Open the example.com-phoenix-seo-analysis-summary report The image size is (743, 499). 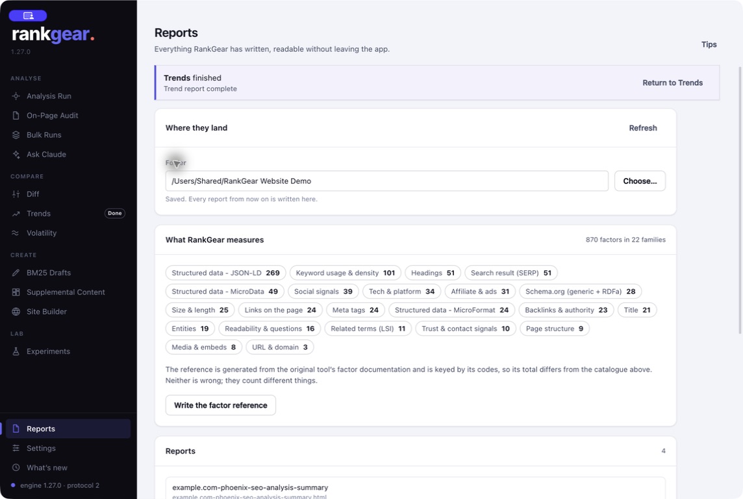(415, 488)
